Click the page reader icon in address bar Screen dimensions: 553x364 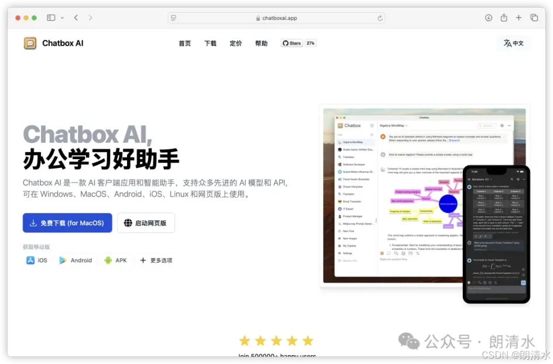(174, 18)
